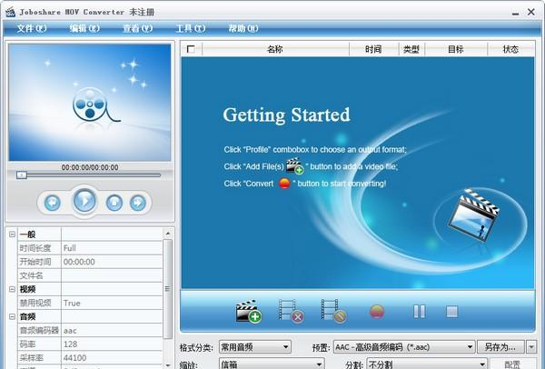Click the properties panel scrollbar thumb
The image size is (545, 369).
(167, 289)
